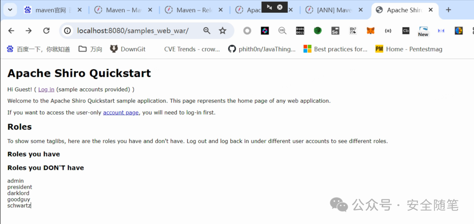The width and height of the screenshot is (474, 224).
Task: Open the colorful brain extension icon
Action: point(459,31)
